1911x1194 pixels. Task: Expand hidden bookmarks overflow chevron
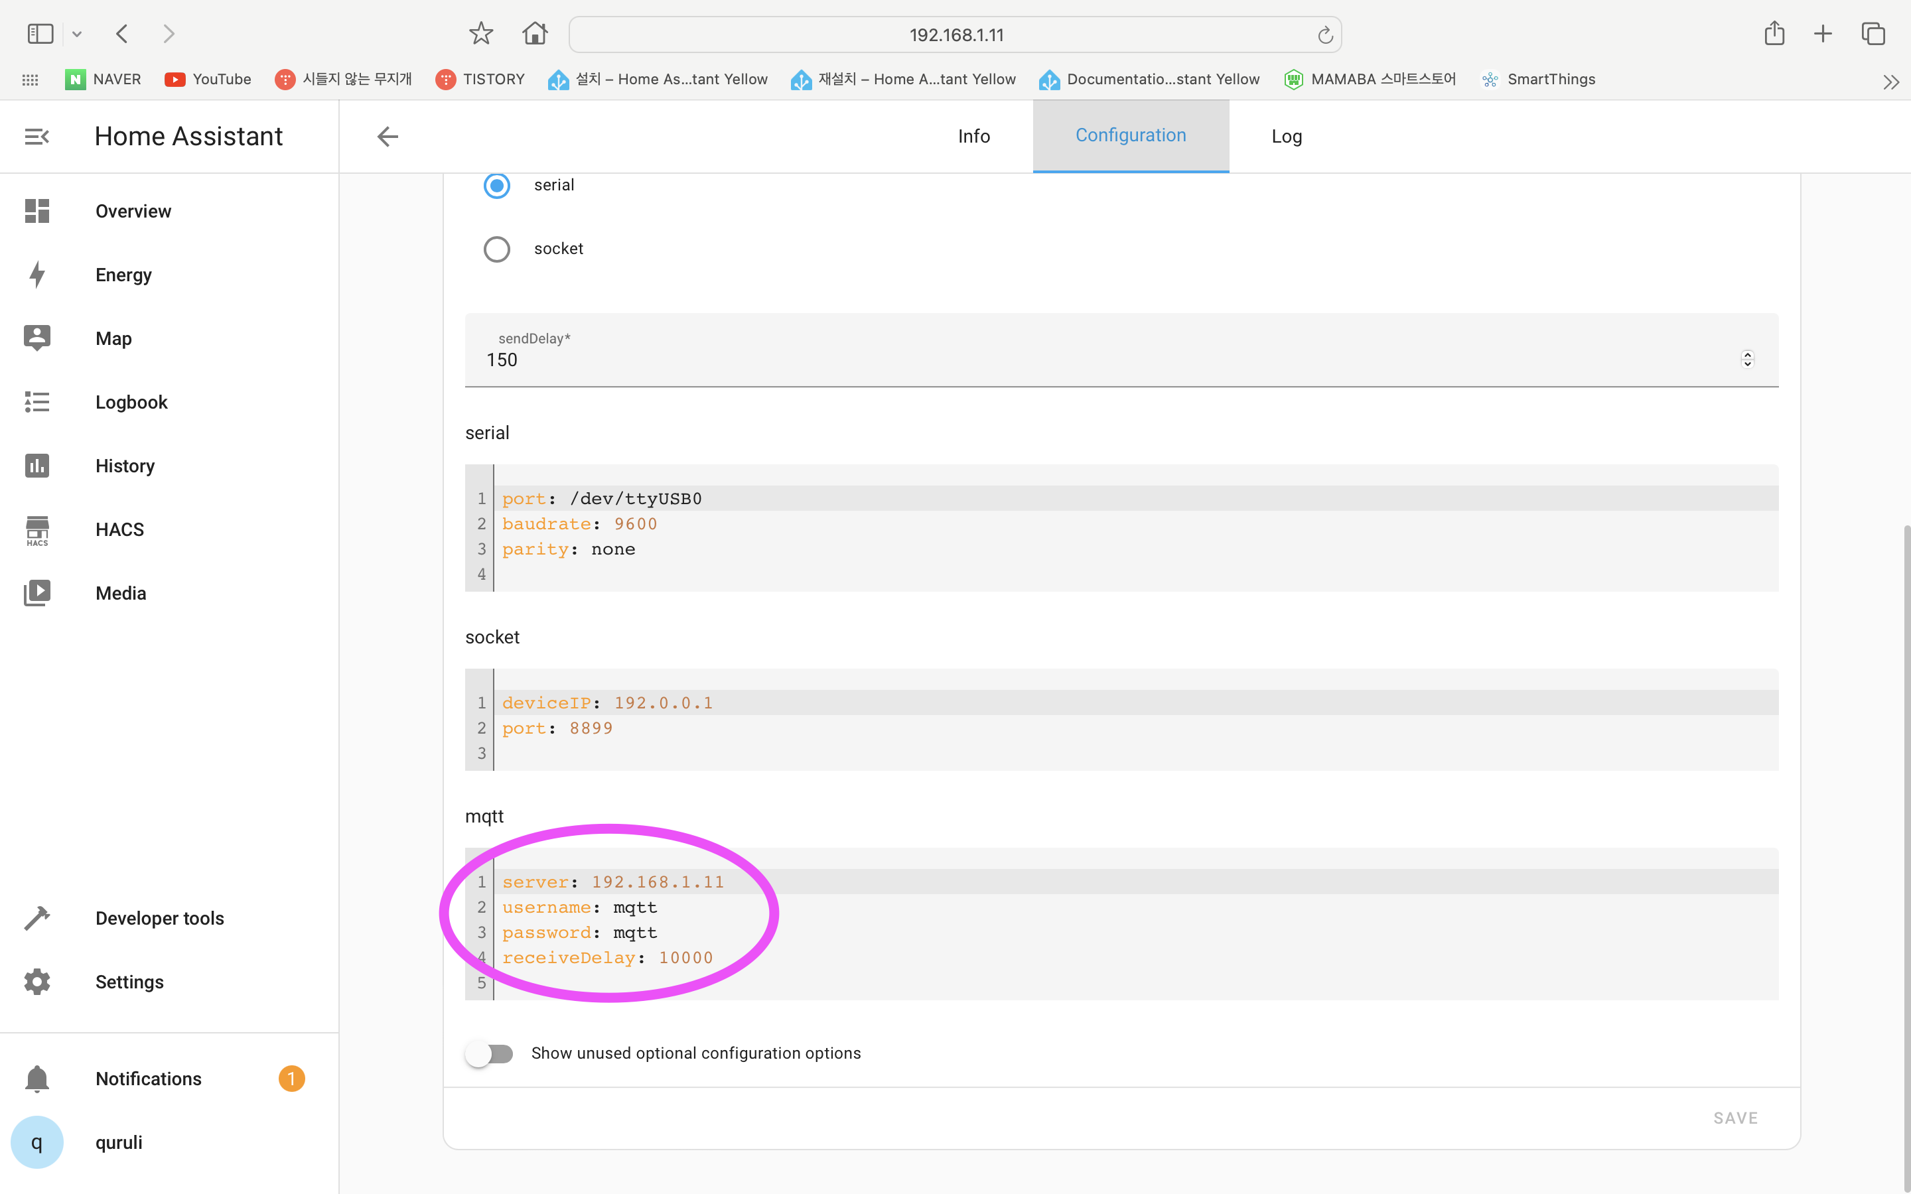pos(1890,82)
